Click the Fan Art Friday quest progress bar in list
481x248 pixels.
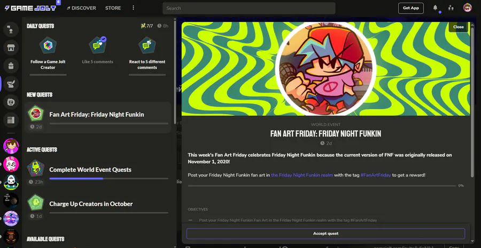coord(108,123)
